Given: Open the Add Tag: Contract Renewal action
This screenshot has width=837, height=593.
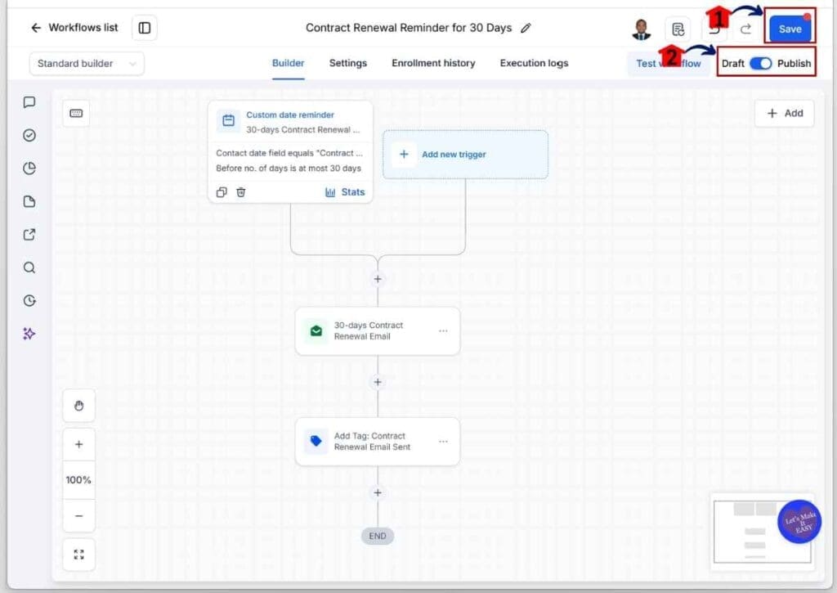Looking at the screenshot, I should click(378, 442).
